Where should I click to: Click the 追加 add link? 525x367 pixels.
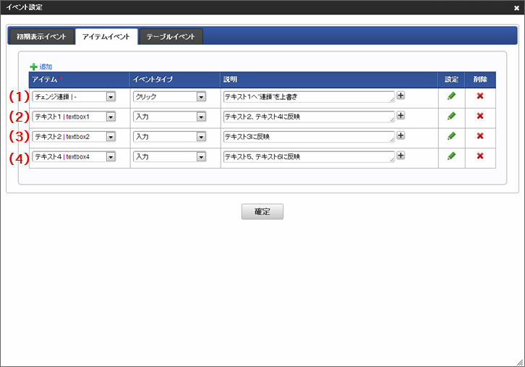[x=45, y=66]
